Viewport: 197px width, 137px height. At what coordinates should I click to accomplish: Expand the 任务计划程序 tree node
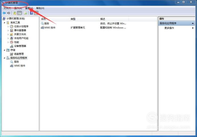(x=8, y=26)
